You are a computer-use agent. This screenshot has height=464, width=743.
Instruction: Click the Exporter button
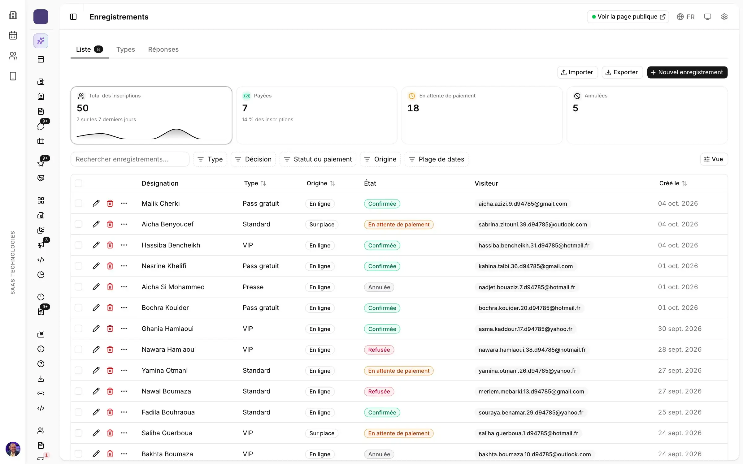[x=622, y=72]
